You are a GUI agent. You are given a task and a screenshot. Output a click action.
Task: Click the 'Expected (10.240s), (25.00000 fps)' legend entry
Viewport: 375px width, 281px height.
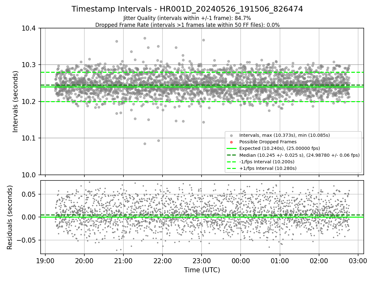(x=279, y=148)
